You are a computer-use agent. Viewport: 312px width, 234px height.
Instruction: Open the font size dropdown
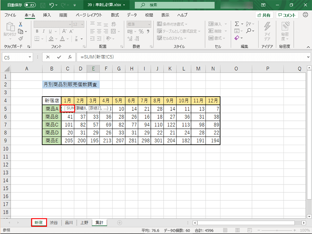tap(82, 24)
